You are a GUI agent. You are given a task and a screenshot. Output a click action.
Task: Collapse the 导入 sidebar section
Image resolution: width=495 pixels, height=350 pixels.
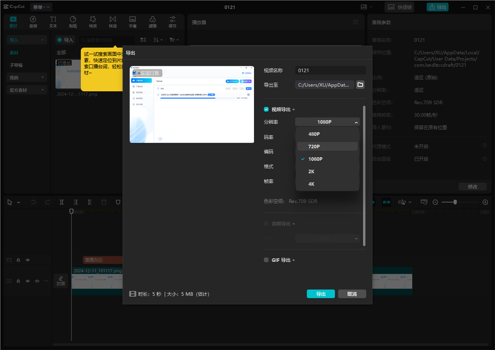coord(27,40)
